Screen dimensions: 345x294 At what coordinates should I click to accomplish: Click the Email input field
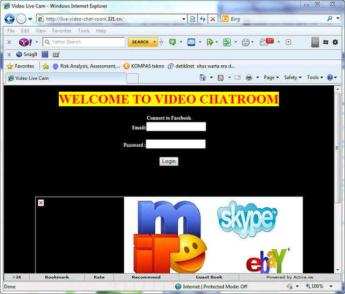176,127
